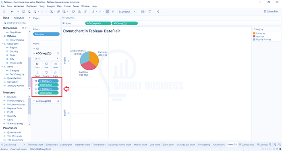The image size is (282, 151).
Task: Open the Size mark card
Action: 46,65
